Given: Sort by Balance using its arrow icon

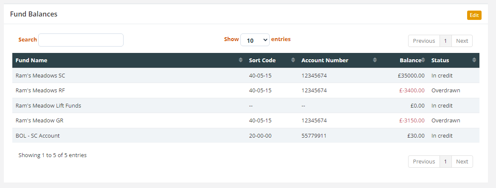Looking at the screenshot, I should (423, 60).
